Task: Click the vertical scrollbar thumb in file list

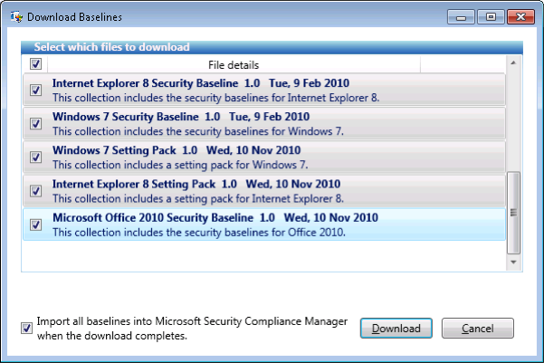Action: coord(513,213)
